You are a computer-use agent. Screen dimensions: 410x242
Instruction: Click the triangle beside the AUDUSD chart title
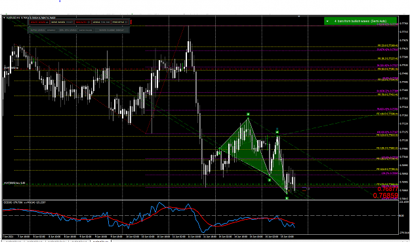pos(4,18)
